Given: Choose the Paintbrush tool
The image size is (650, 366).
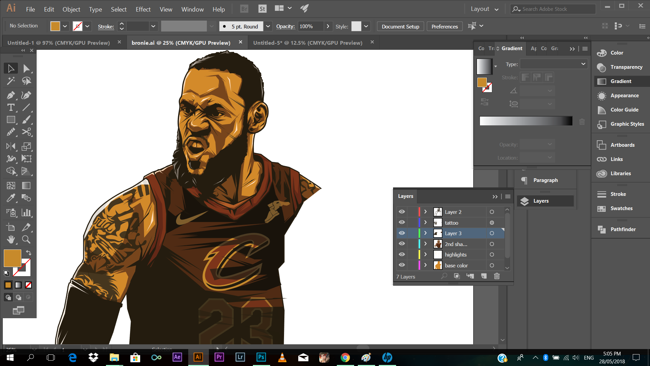Looking at the screenshot, I should [x=26, y=120].
